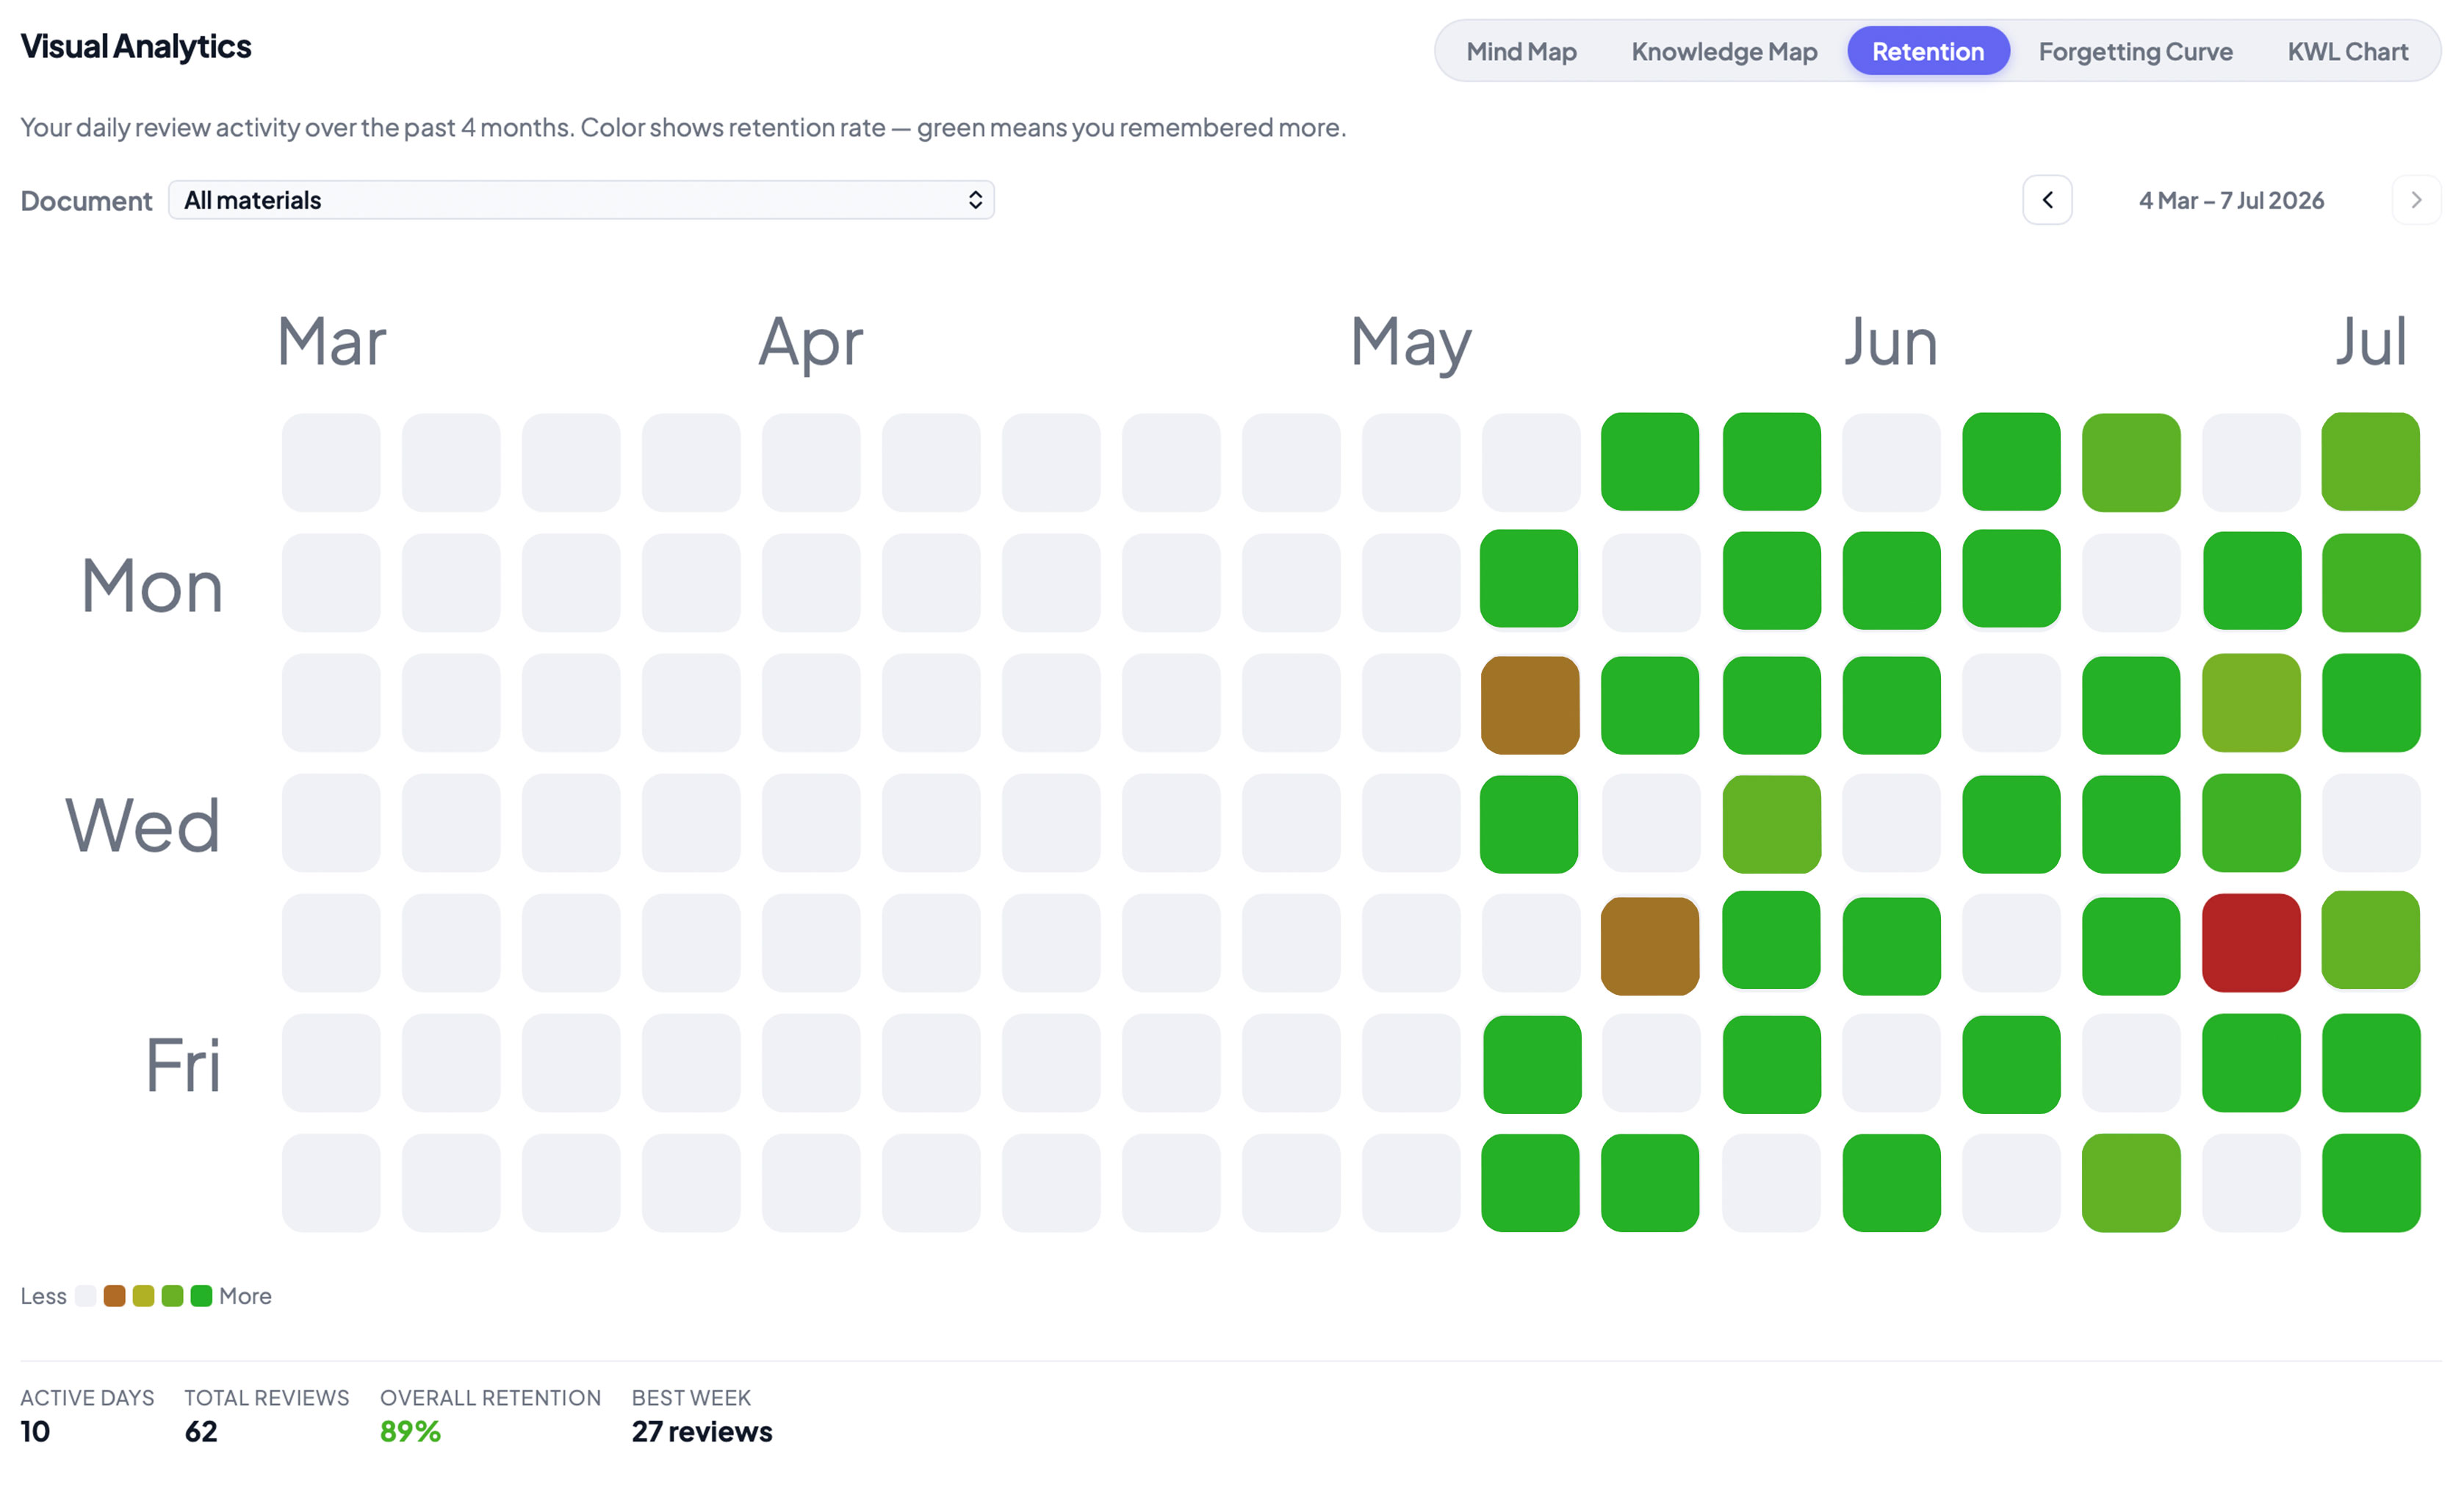2464x1493 pixels.
Task: Click the 'Less' legend label
Action: click(x=43, y=1296)
